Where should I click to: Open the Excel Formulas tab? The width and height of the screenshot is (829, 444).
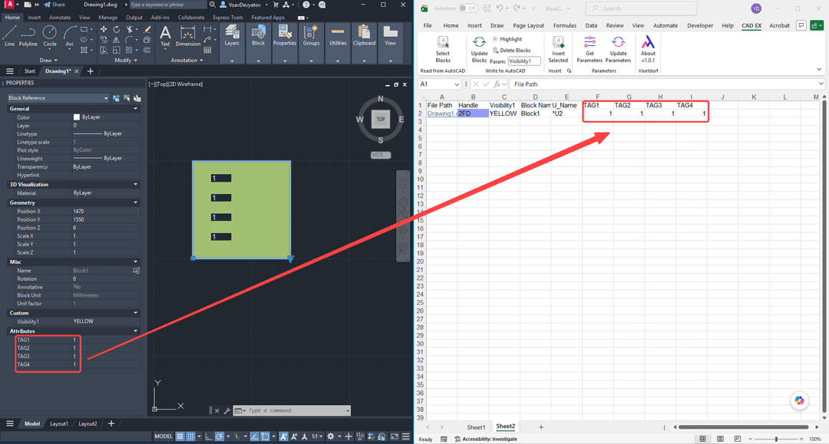[x=565, y=25]
